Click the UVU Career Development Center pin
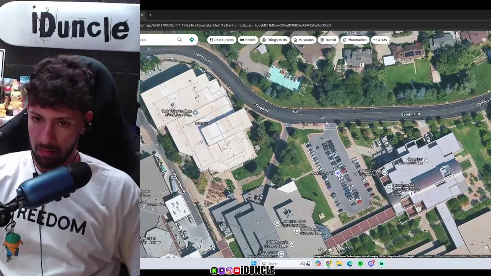 281,254
